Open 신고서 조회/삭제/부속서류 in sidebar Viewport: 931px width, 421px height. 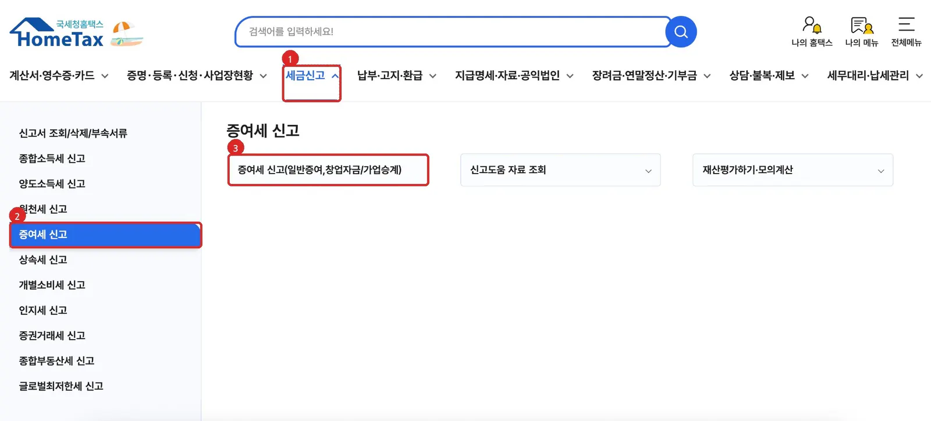click(73, 133)
